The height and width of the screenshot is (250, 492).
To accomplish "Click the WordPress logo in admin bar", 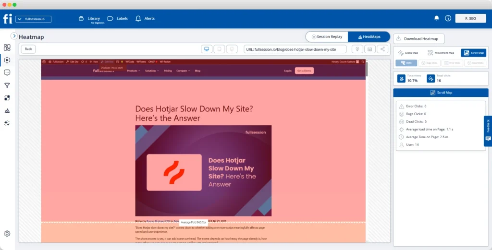I will [44, 62].
